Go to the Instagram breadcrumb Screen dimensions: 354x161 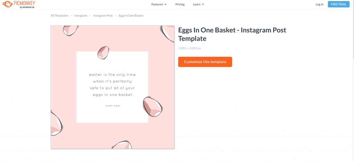point(81,16)
